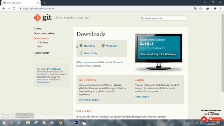The image size is (224, 126).
Task: Click View GUI Clients link
Action: 90,100
